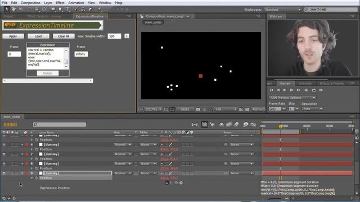Click the viewer snapshot camera icon
Image resolution: width=360 pixels, height=202 pixels.
pyautogui.click(x=198, y=109)
